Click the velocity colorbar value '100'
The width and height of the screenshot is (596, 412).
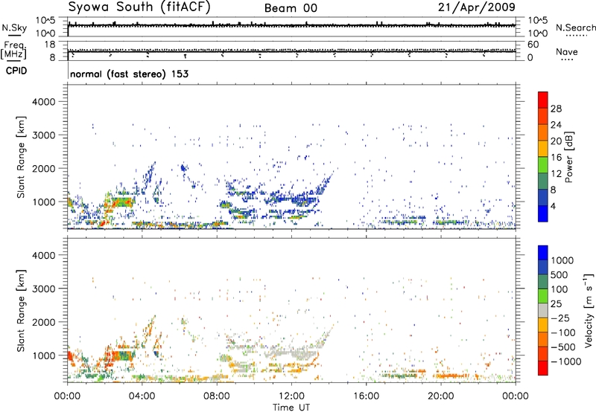click(x=561, y=289)
